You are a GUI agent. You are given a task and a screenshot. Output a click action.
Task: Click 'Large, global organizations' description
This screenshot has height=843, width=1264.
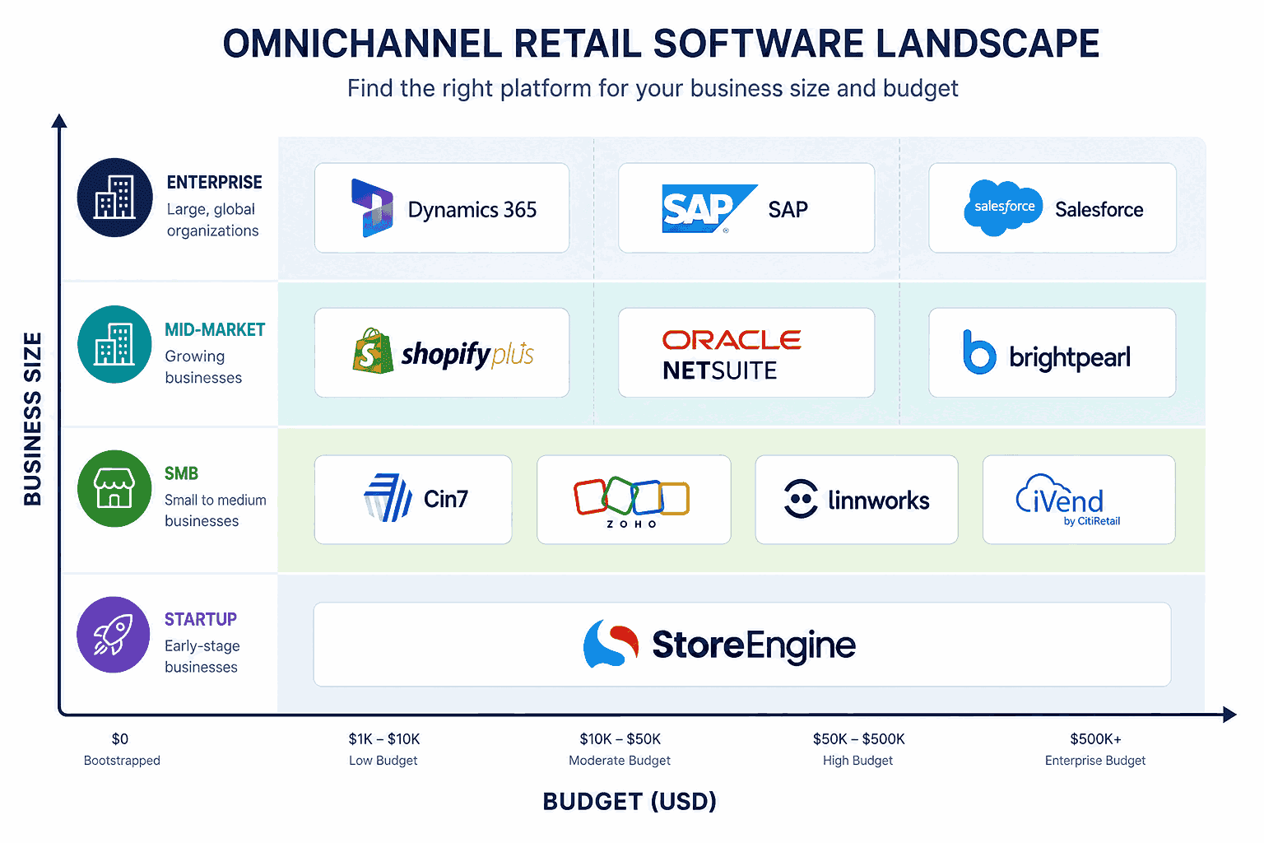[x=212, y=220]
